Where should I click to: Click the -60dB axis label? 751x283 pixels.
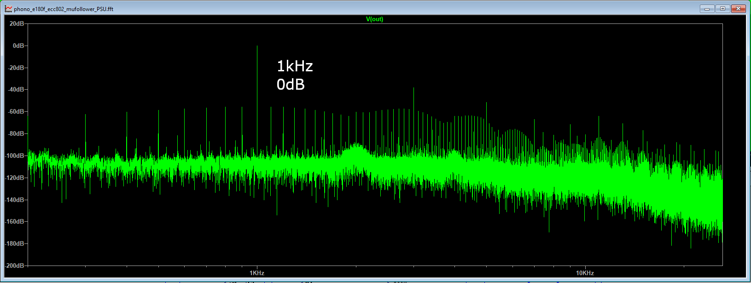tap(16, 111)
